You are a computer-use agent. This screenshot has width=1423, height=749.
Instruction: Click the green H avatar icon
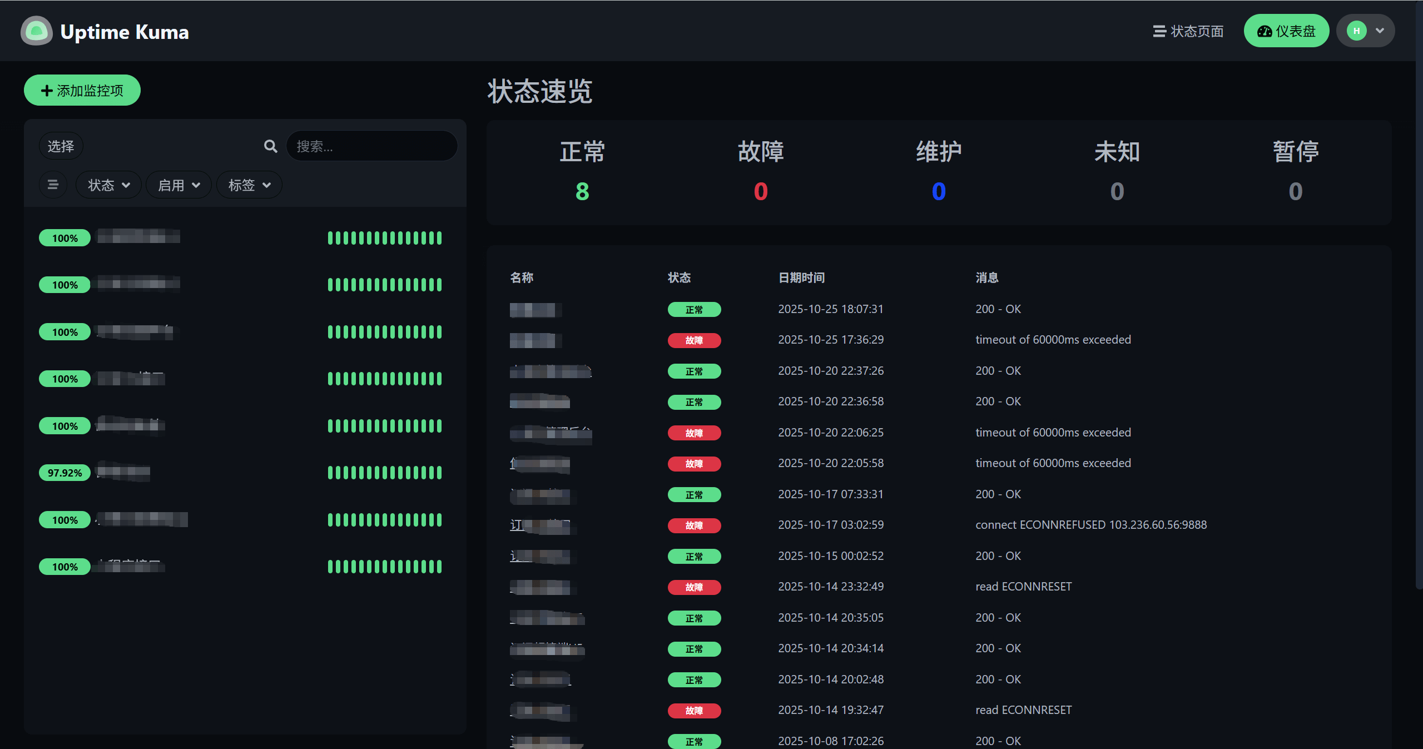[x=1356, y=31]
